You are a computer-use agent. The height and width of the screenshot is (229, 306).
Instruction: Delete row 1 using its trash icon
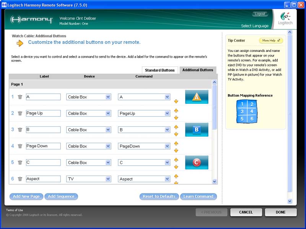point(20,97)
